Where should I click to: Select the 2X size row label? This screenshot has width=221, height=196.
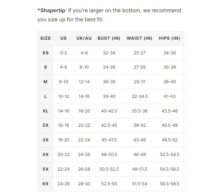coord(45,125)
